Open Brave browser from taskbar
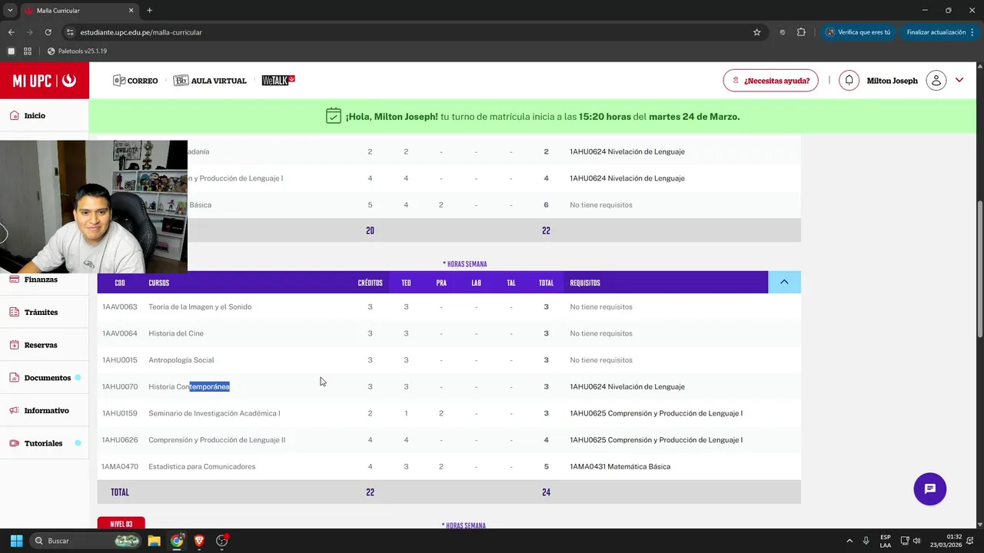This screenshot has height=553, width=984. pyautogui.click(x=199, y=541)
